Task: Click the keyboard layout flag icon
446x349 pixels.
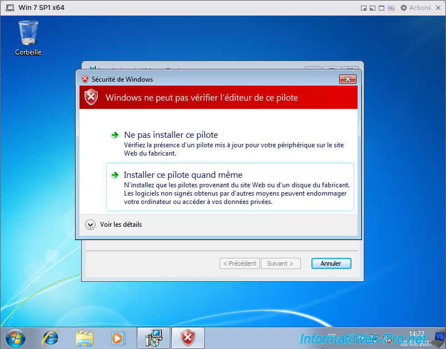Action: point(391,8)
